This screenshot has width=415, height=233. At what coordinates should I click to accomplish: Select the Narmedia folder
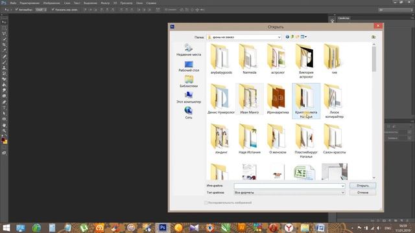click(249, 59)
